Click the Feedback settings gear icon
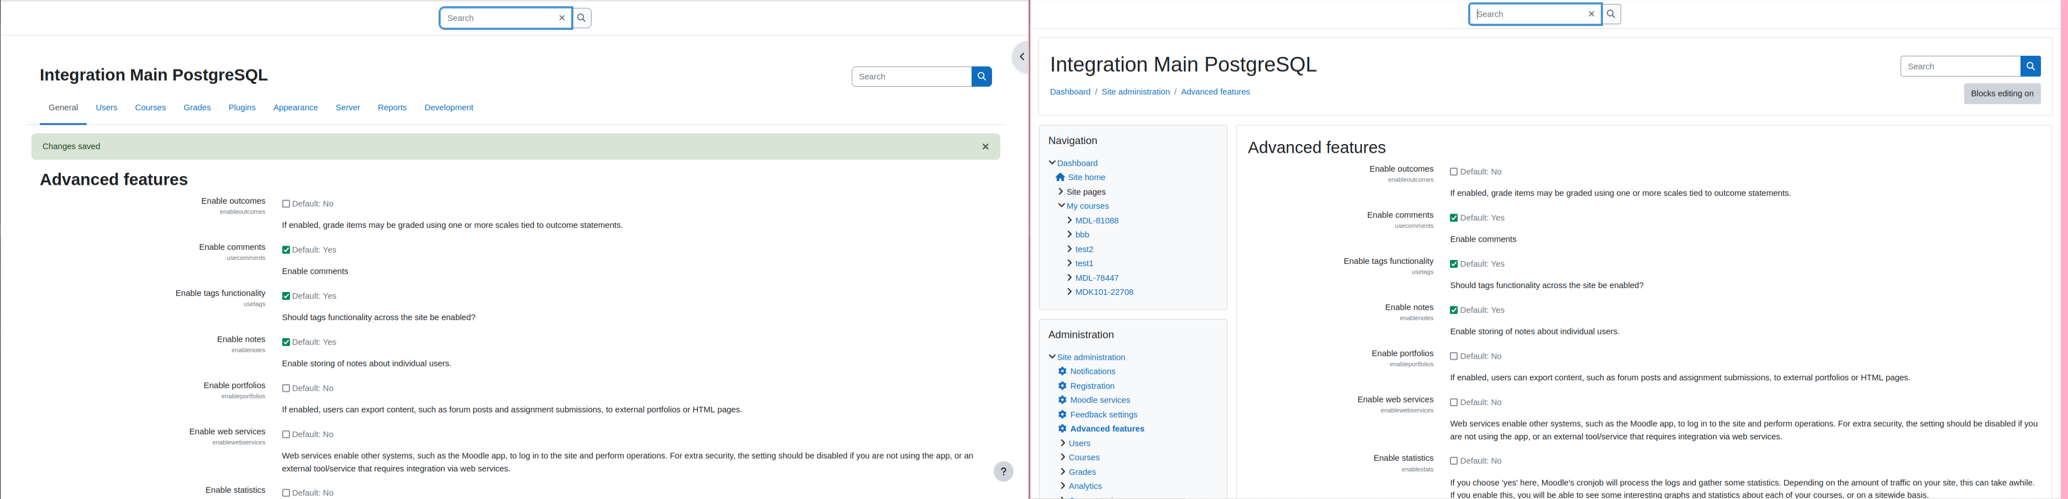Viewport: 2068px width, 499px height. (1062, 415)
